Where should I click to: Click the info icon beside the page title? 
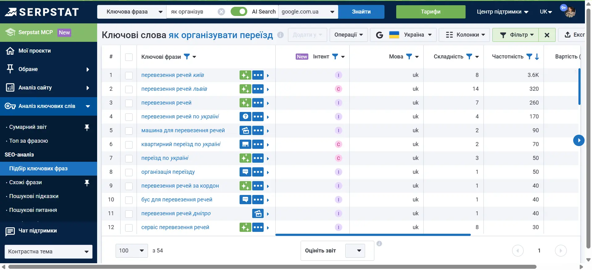coord(280,35)
